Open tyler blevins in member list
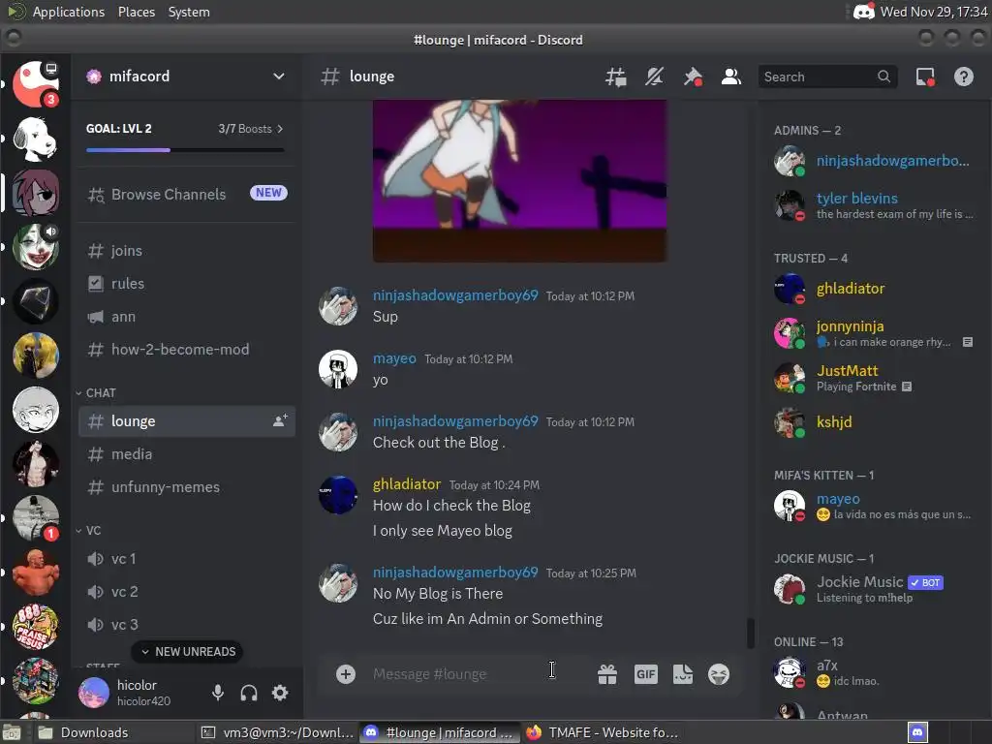This screenshot has width=992, height=744. 874,205
